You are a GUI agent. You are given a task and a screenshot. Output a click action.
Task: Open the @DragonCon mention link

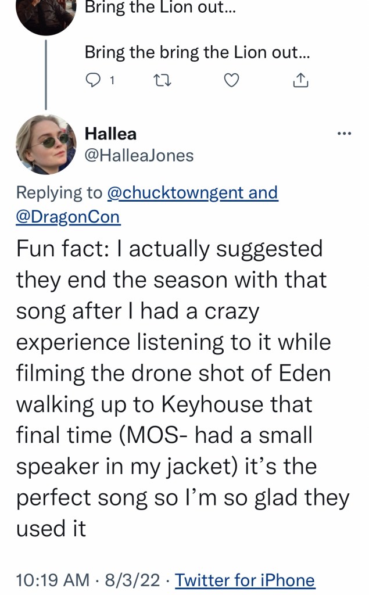[x=68, y=217]
